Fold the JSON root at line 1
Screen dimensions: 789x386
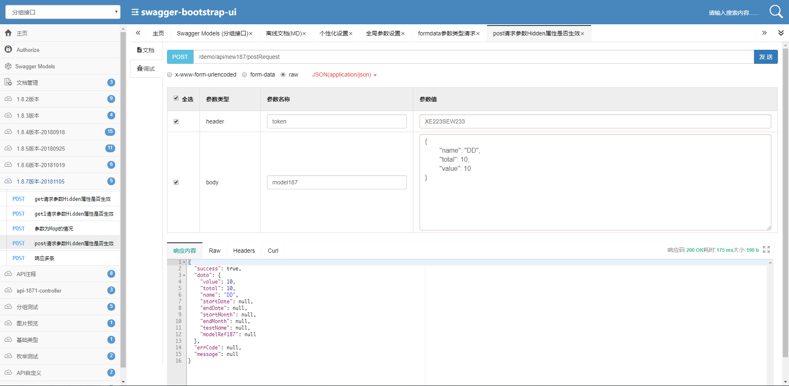point(184,262)
